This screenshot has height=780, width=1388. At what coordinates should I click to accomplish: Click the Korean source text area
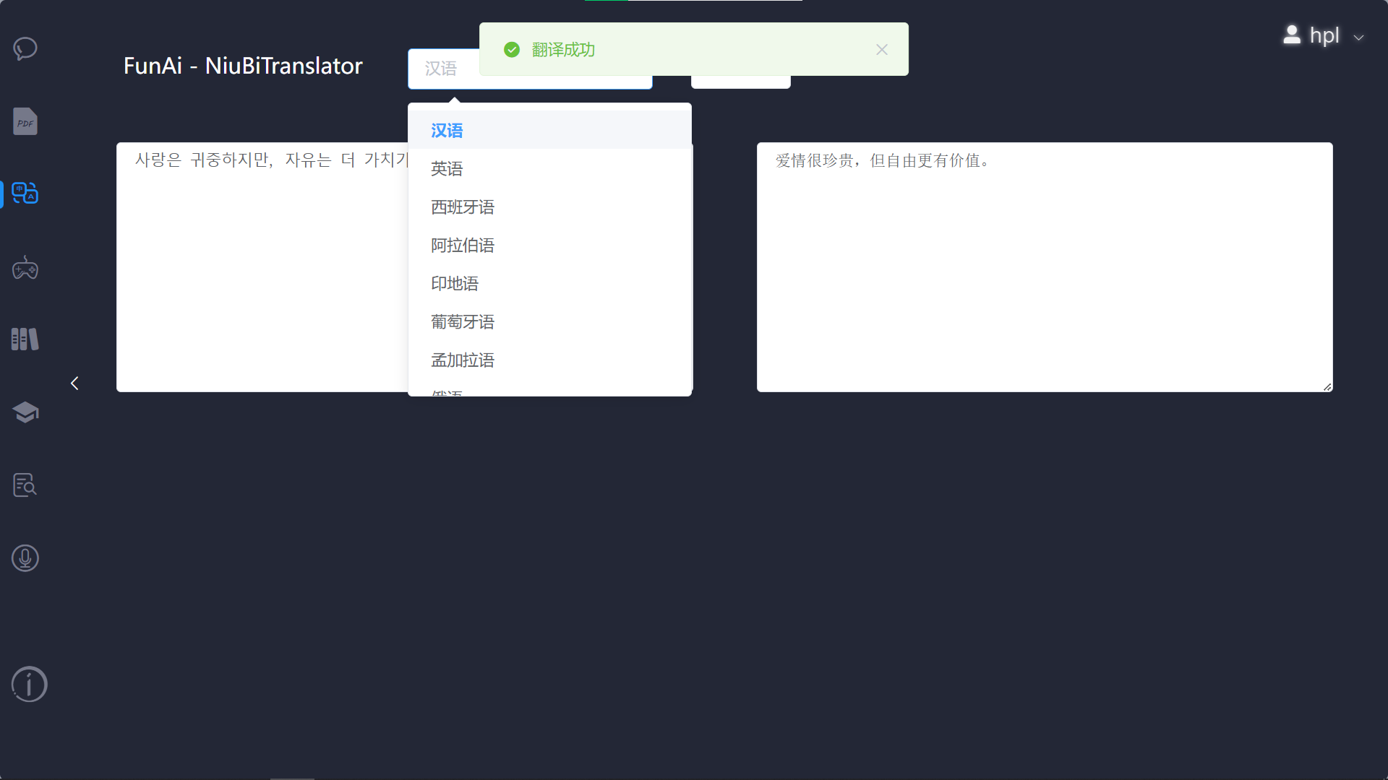(260, 267)
